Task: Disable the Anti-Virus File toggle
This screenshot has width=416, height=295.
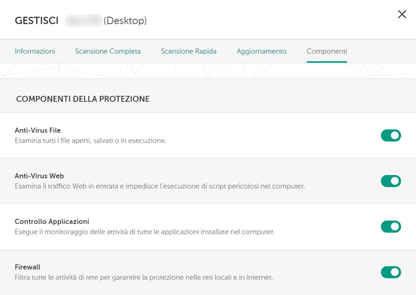Action: click(x=391, y=136)
